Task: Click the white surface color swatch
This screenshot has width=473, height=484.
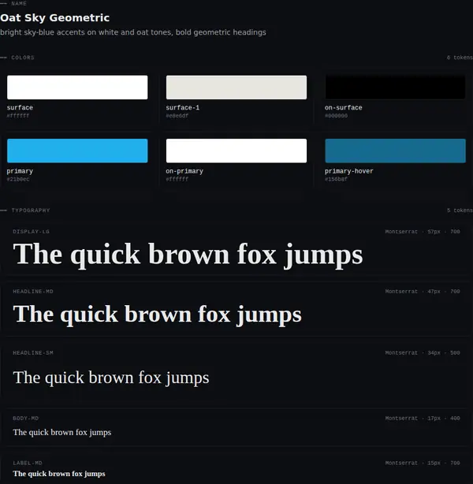Action: pos(77,87)
